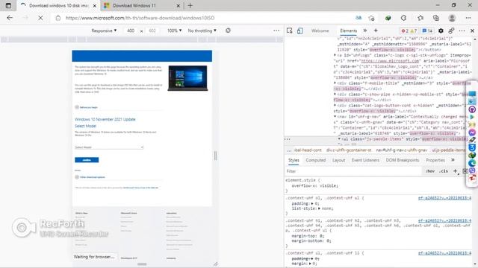Click the inspect element picker icon

[x=289, y=31]
